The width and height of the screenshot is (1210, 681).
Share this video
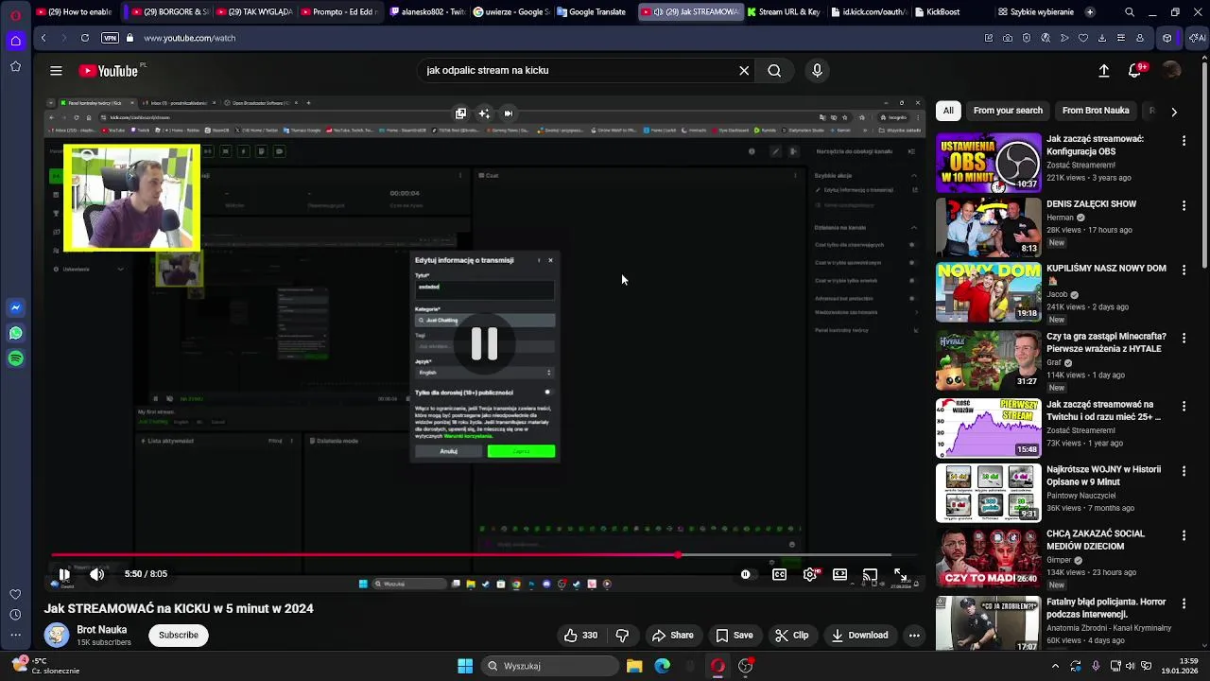coord(672,636)
